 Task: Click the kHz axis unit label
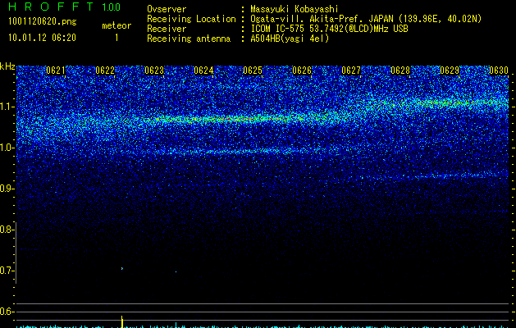(x=7, y=66)
